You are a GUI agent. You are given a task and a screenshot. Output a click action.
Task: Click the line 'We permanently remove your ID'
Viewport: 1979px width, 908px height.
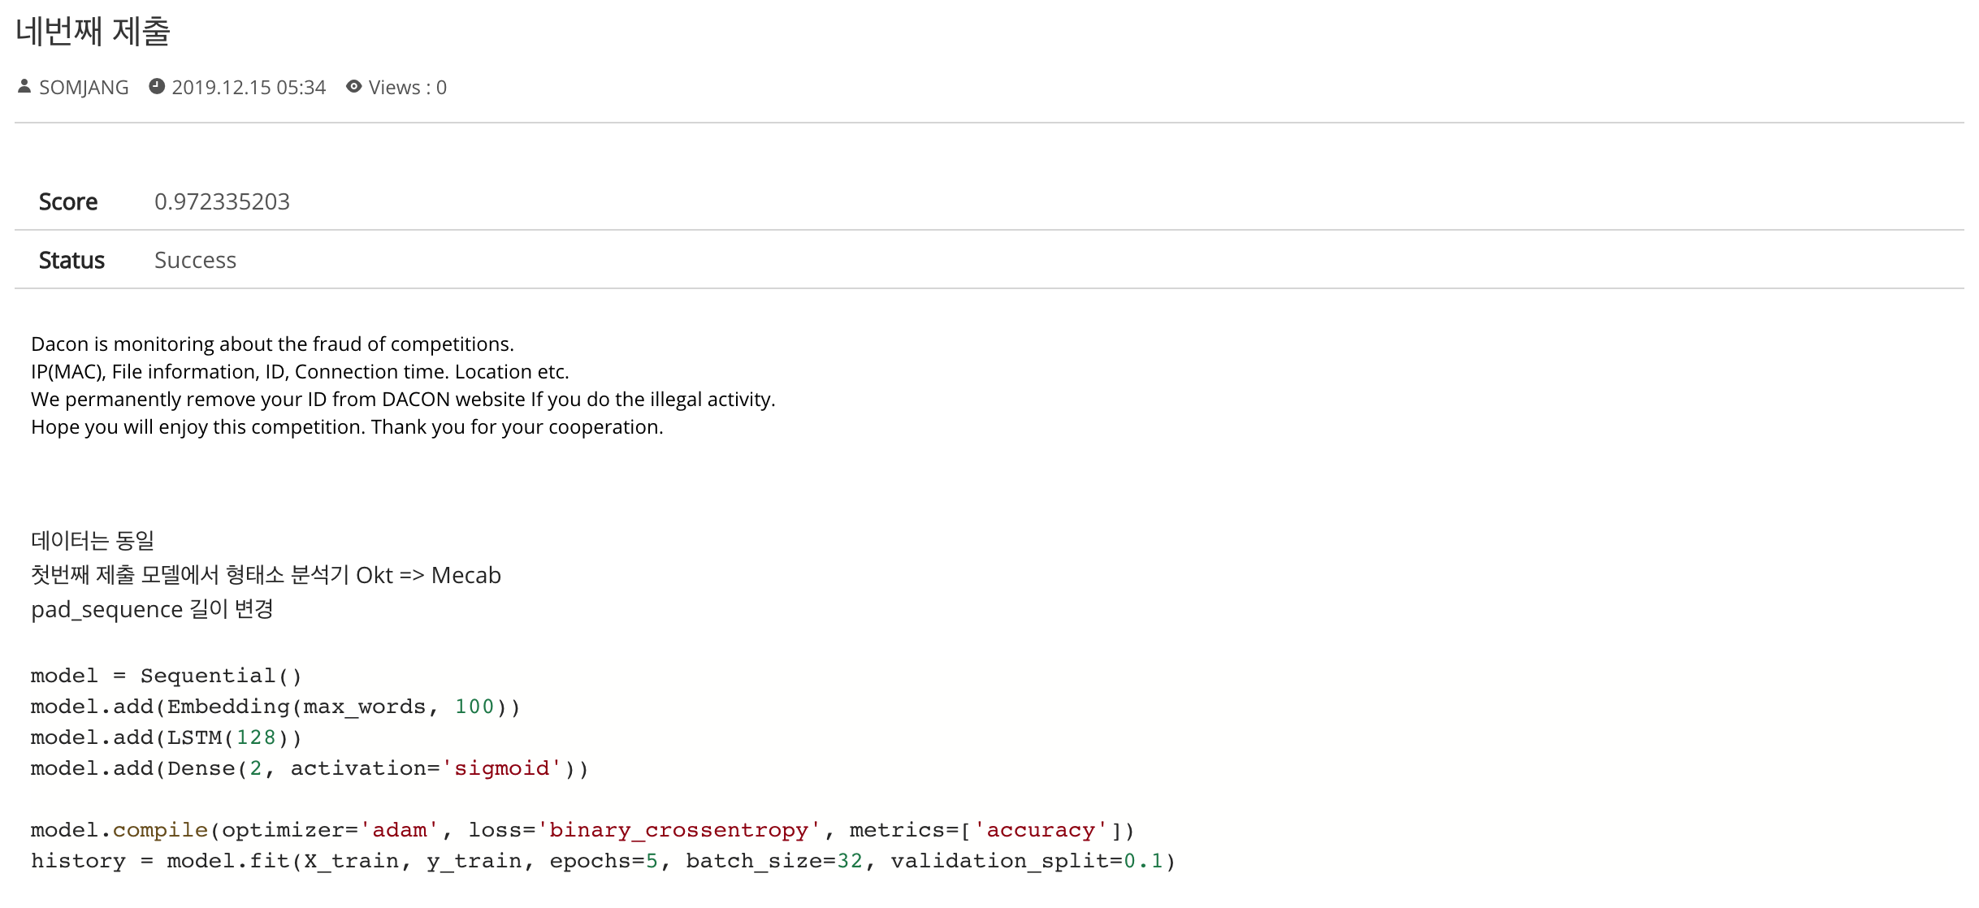[403, 400]
